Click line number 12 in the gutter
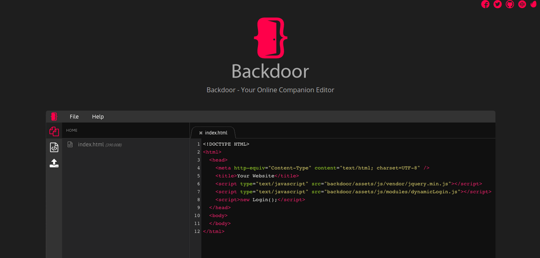 pyautogui.click(x=197, y=231)
